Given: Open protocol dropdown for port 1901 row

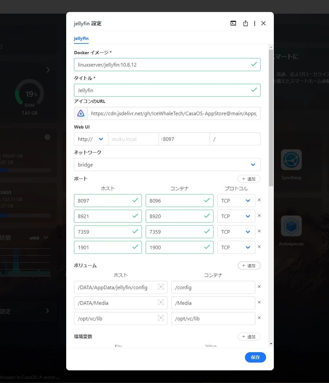Looking at the screenshot, I should tap(236, 247).
